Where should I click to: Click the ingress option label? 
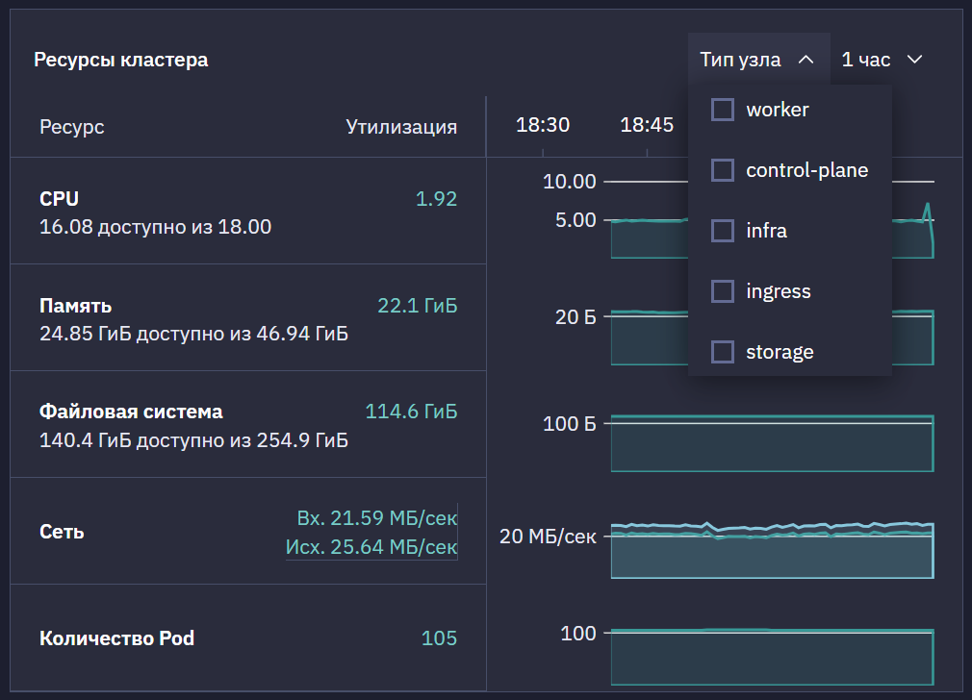[x=778, y=291]
